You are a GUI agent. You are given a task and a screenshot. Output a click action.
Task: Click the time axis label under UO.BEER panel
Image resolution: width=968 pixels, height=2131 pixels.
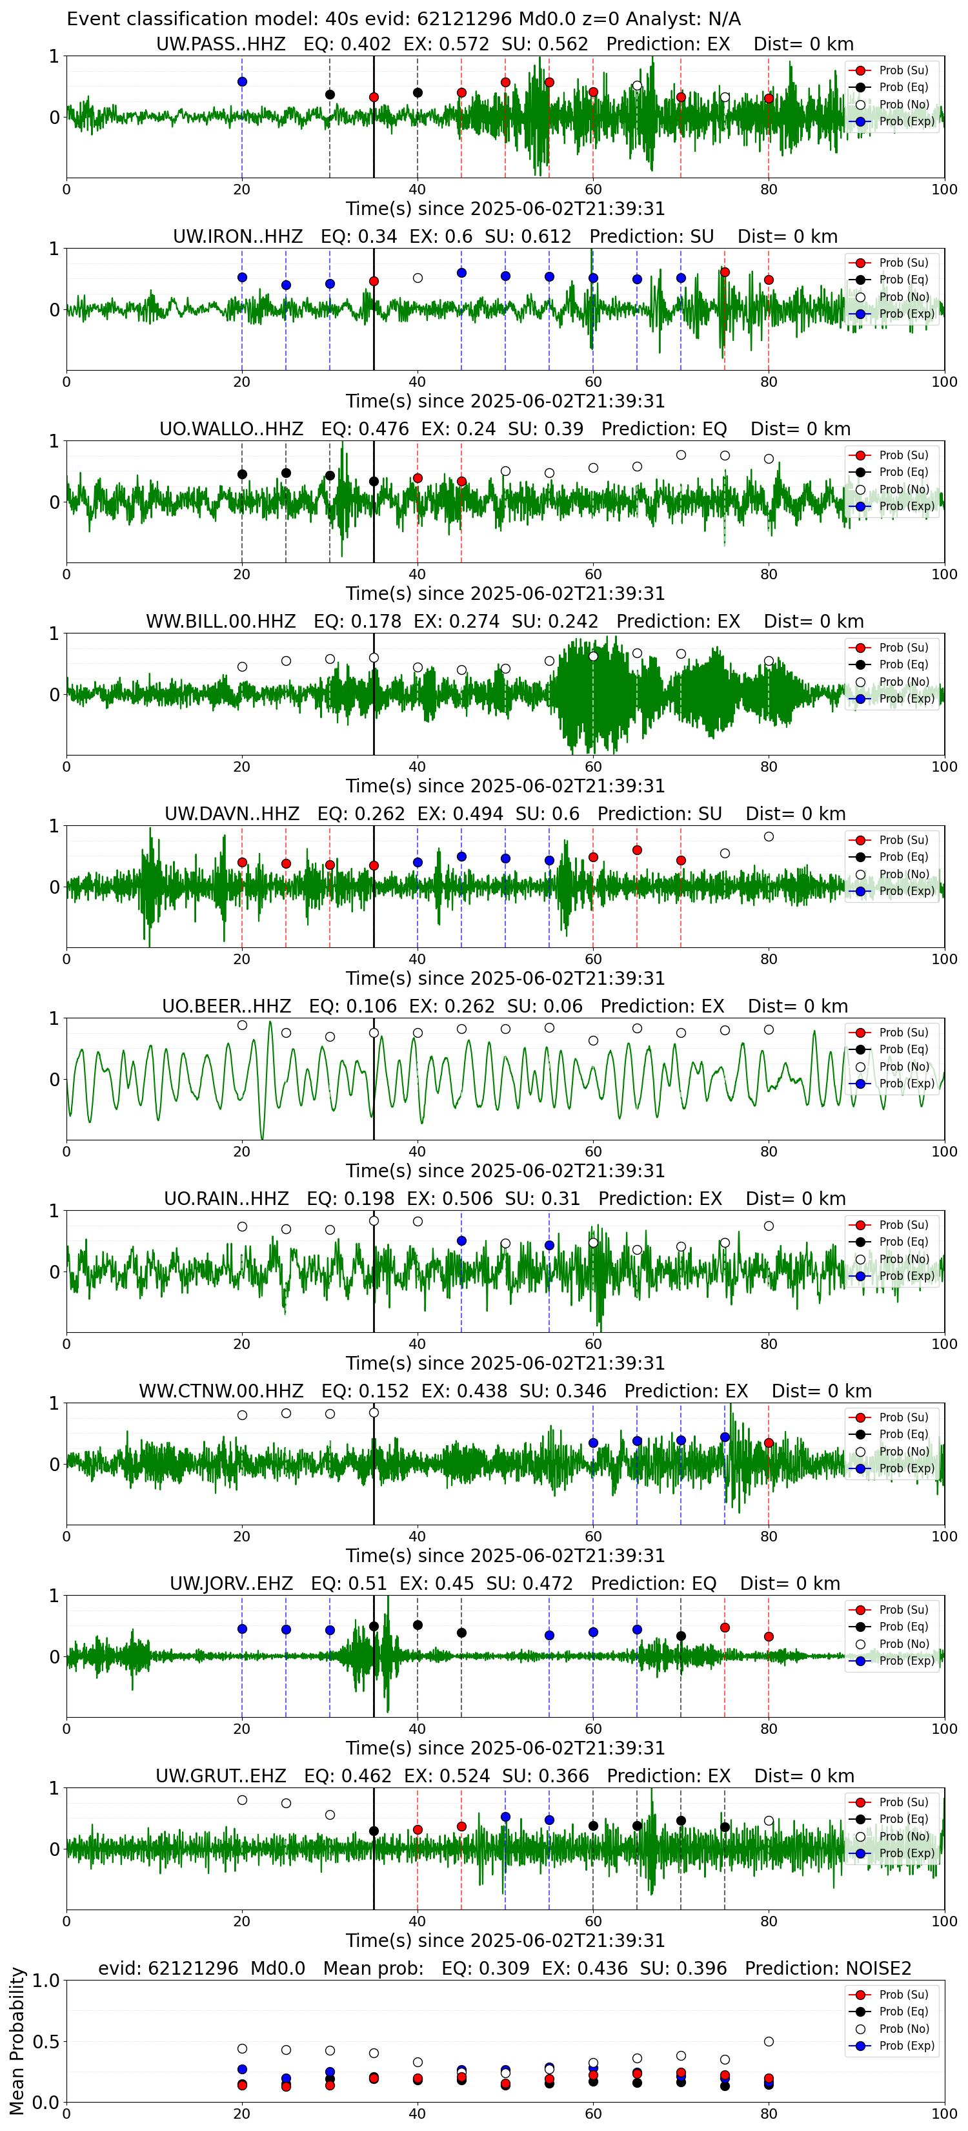point(505,1171)
